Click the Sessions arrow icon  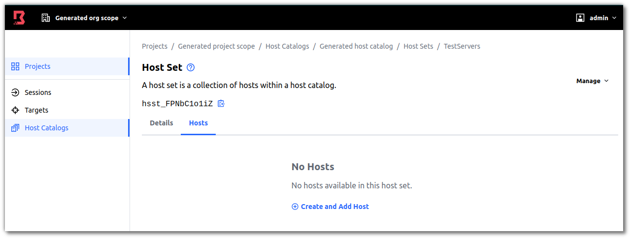tap(15, 92)
